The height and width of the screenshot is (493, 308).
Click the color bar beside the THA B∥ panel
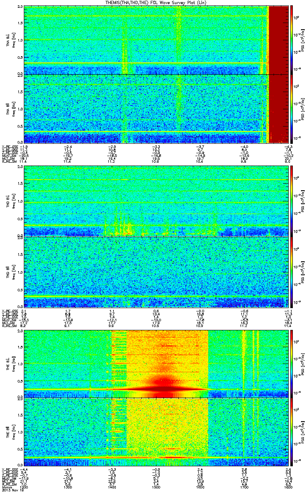coord(292,108)
